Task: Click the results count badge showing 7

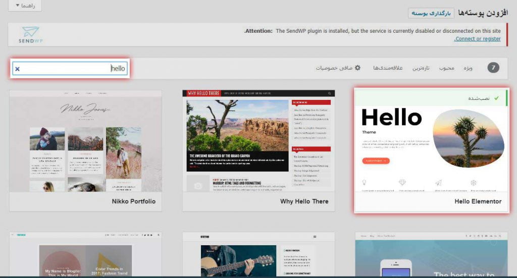Action: (x=493, y=68)
